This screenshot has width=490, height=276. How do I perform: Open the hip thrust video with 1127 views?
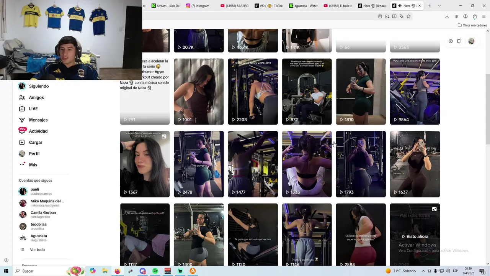point(145,235)
